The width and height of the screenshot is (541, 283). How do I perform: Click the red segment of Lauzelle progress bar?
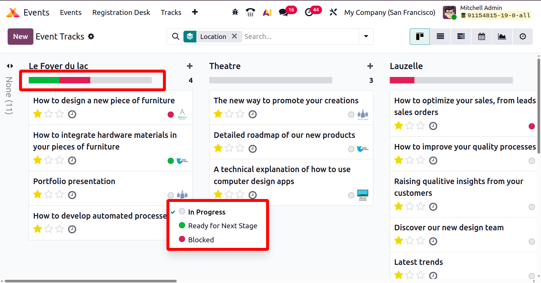(402, 80)
